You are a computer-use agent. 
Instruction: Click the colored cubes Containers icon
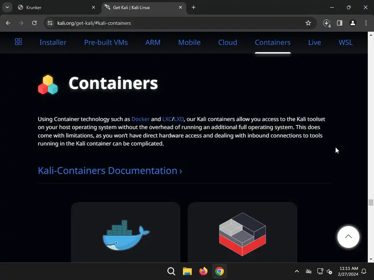coord(48,85)
